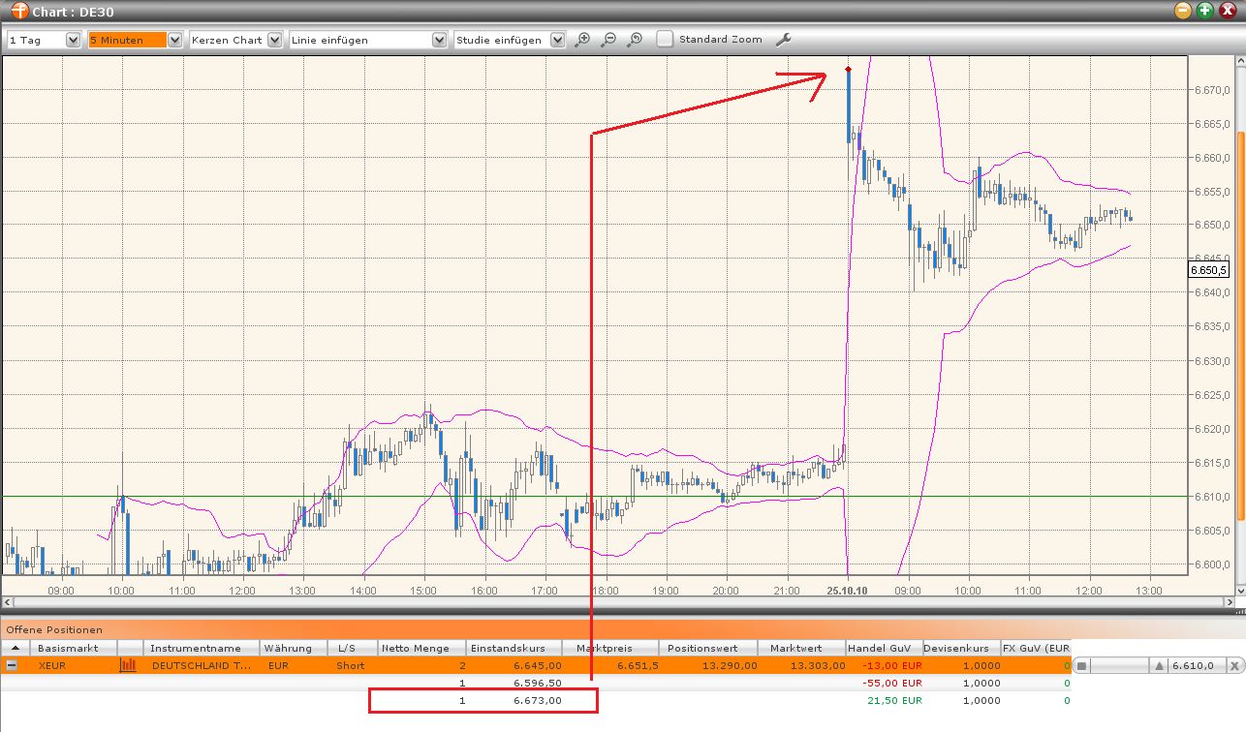Click the square stop icon beside 6.610,0
Viewport: 1246px width, 732px height.
coord(1083,666)
